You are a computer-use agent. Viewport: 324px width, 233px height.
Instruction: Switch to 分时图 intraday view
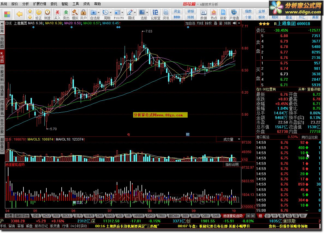pyautogui.click(x=2, y=42)
